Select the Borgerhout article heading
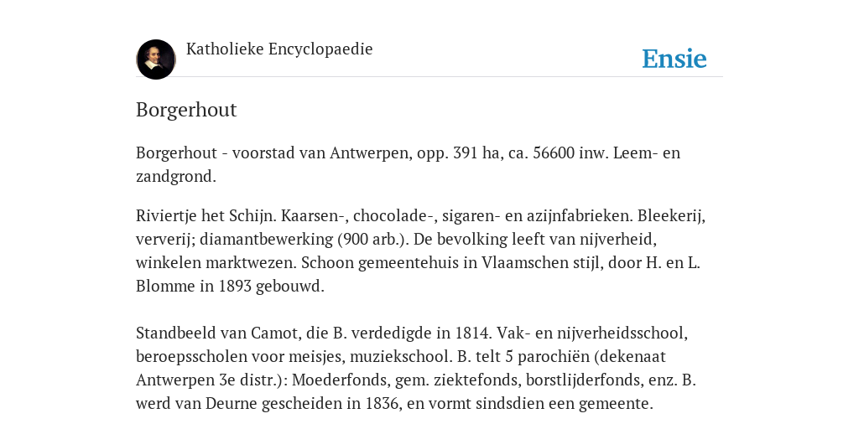This screenshot has width=859, height=429. point(186,110)
